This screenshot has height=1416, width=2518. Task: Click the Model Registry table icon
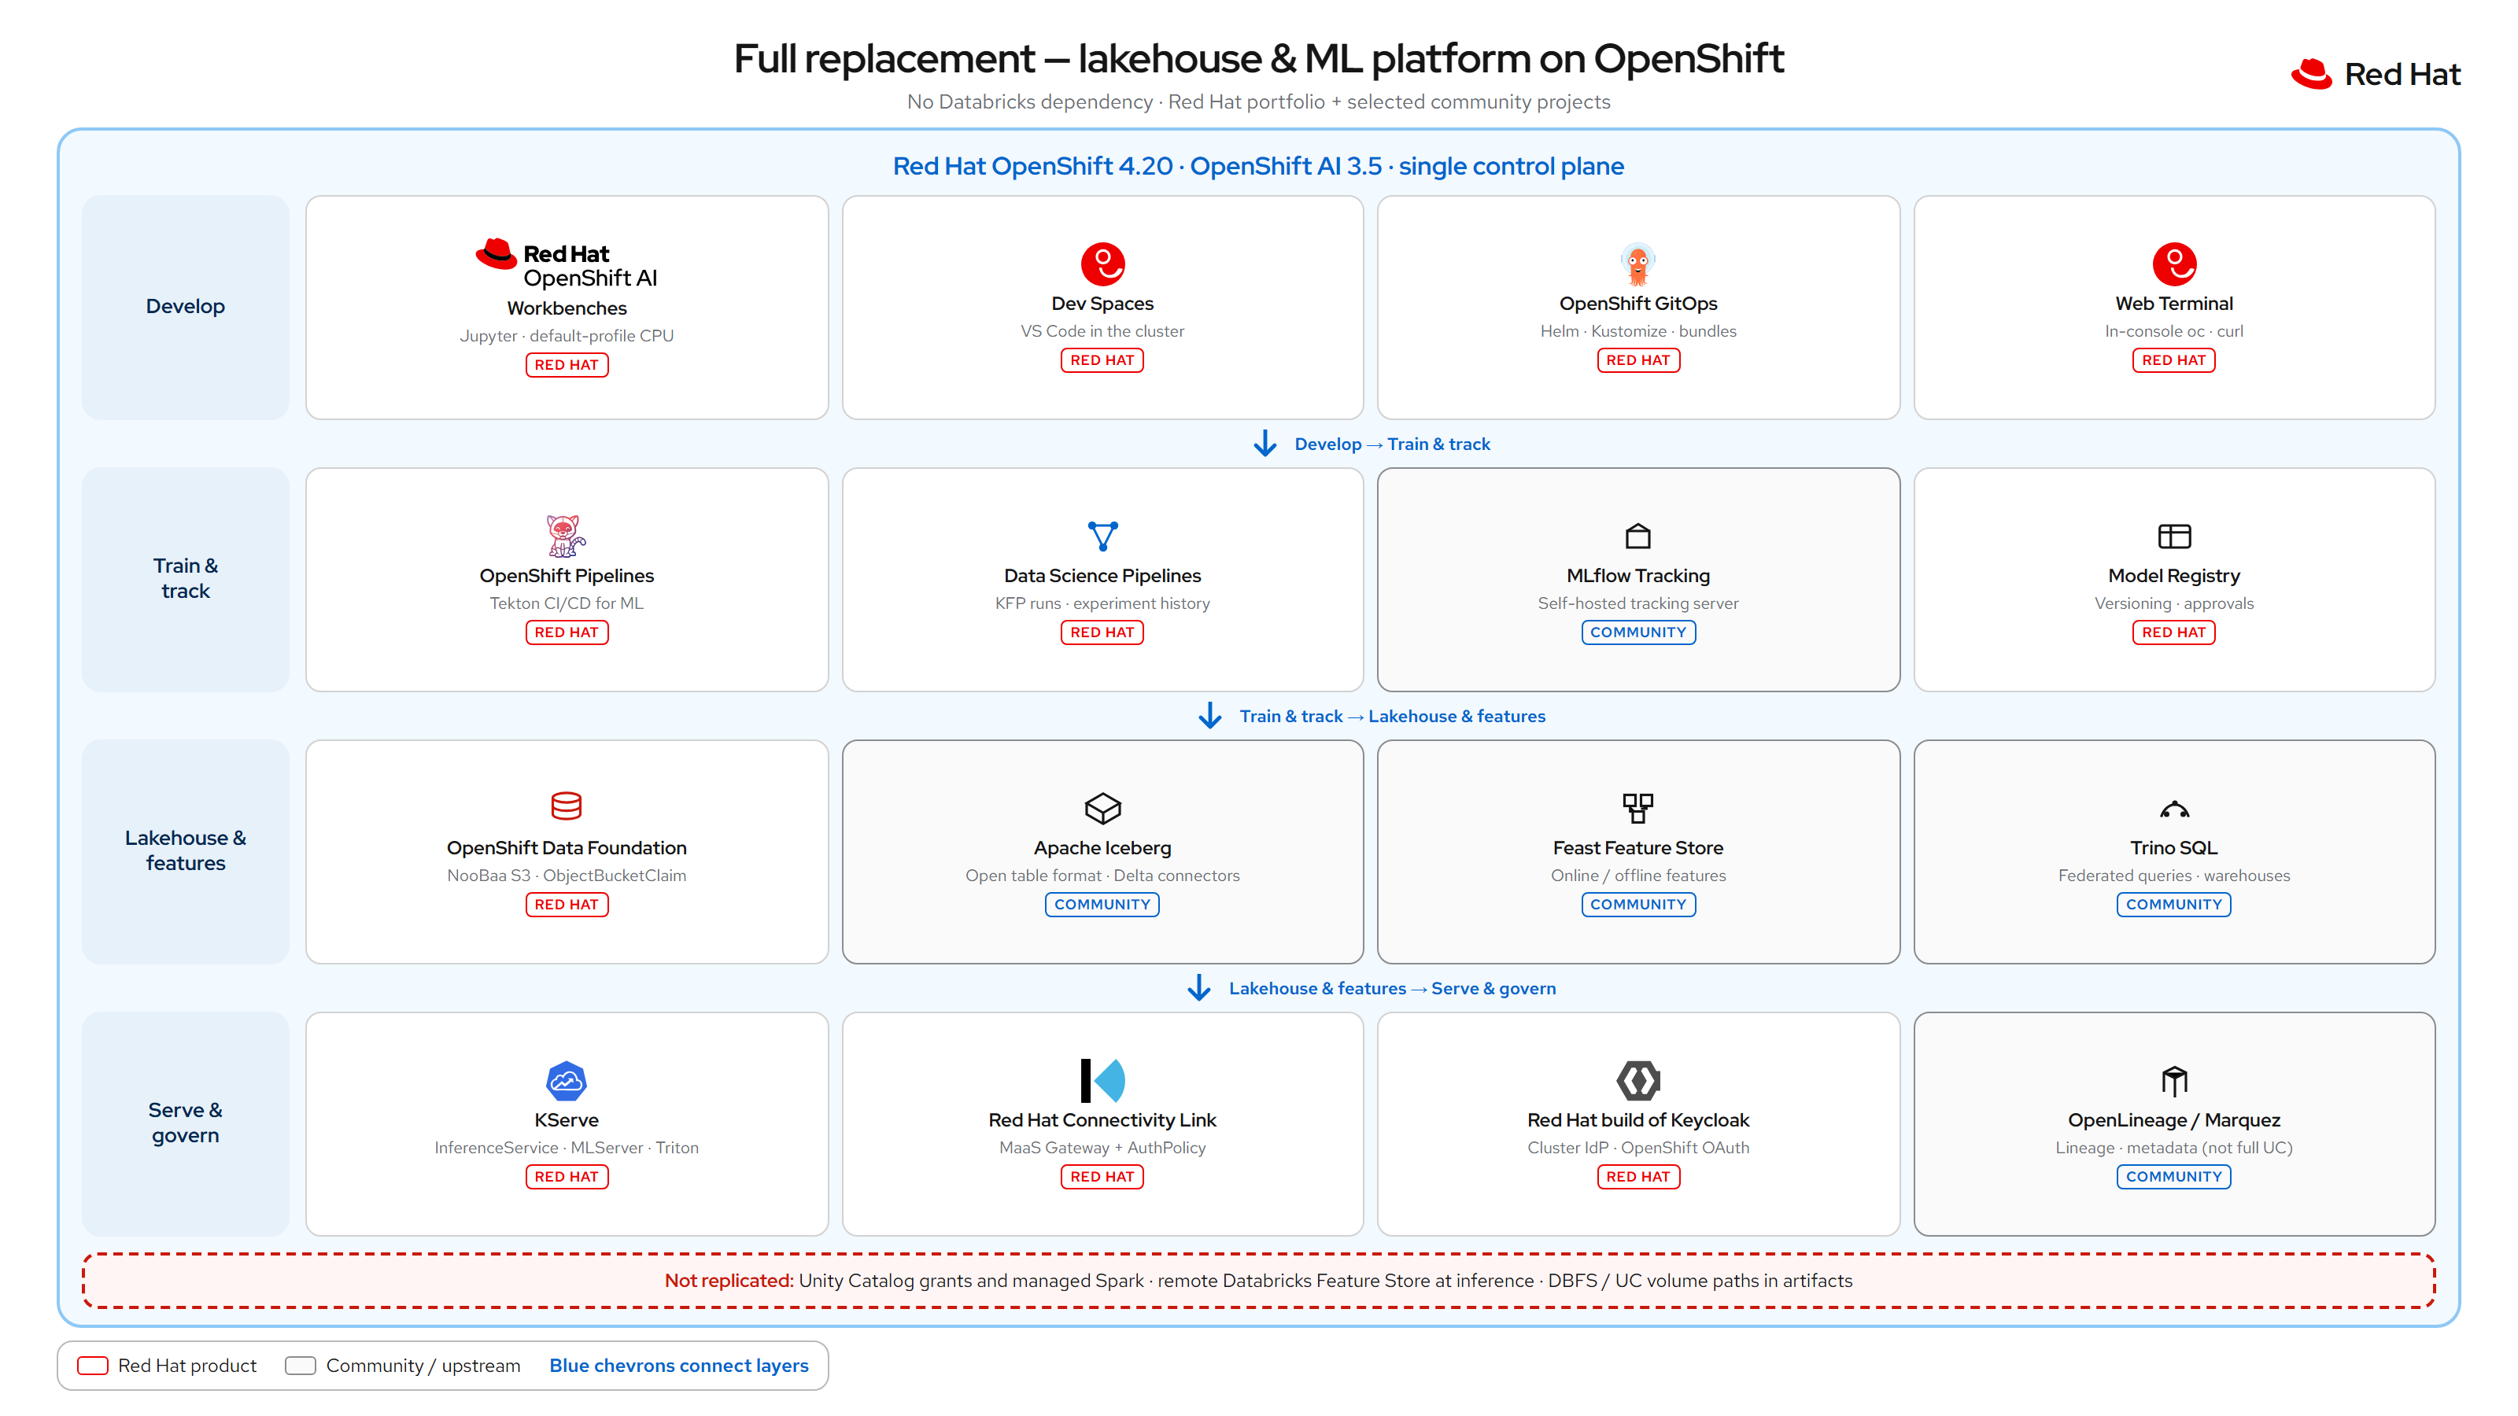coord(2174,536)
